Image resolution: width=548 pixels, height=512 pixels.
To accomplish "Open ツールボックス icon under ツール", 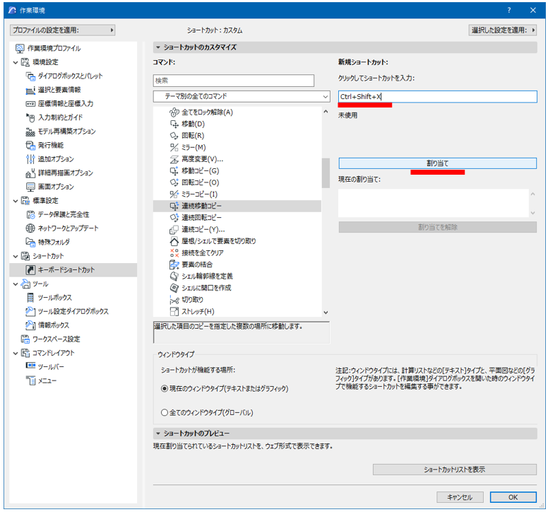I will (31, 298).
